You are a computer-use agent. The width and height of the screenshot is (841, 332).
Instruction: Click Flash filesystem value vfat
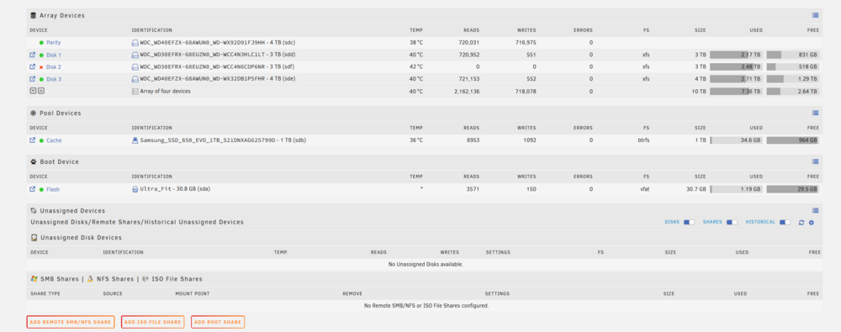click(x=645, y=189)
